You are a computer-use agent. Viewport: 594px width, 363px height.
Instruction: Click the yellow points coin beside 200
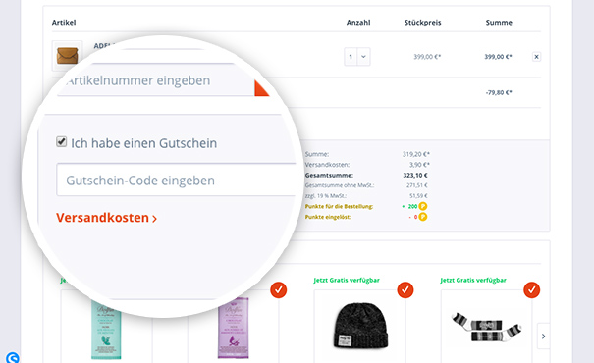click(423, 206)
